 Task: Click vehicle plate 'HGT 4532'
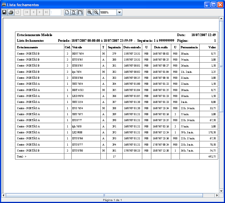click(x=78, y=90)
